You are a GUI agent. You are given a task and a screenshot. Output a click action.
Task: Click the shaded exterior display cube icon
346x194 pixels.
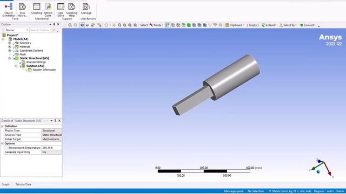coord(82,25)
